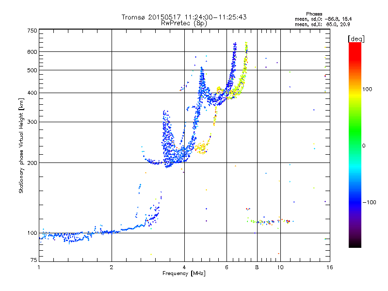The height and width of the screenshot is (291, 388).
Task: Click the 'Frequency [MHz]' axis title
Action: click(x=184, y=274)
